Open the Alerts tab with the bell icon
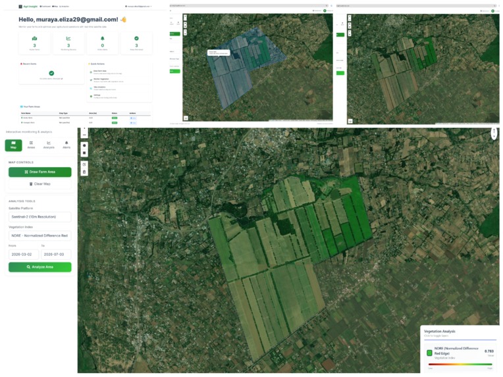The height and width of the screenshot is (377, 503). pyautogui.click(x=66, y=145)
